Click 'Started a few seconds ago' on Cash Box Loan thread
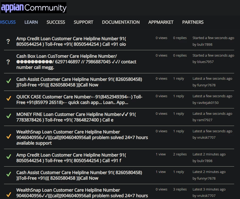 click(x=213, y=56)
